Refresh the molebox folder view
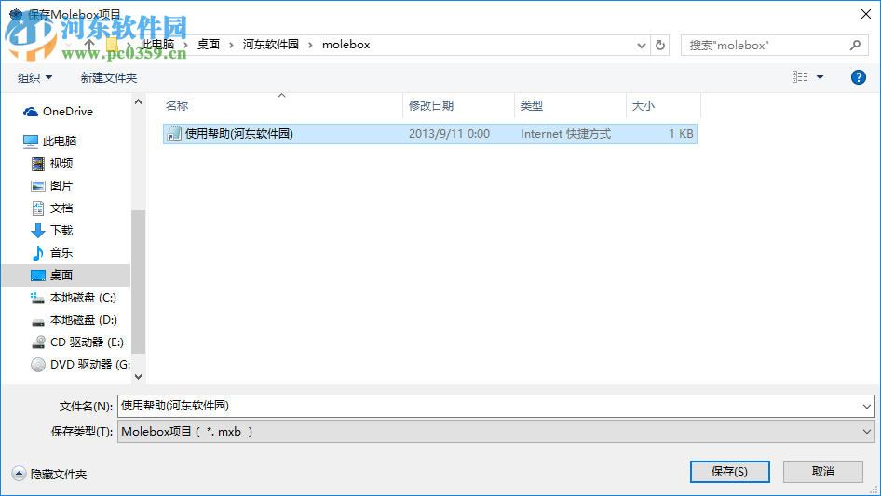This screenshot has width=881, height=496. [x=660, y=45]
